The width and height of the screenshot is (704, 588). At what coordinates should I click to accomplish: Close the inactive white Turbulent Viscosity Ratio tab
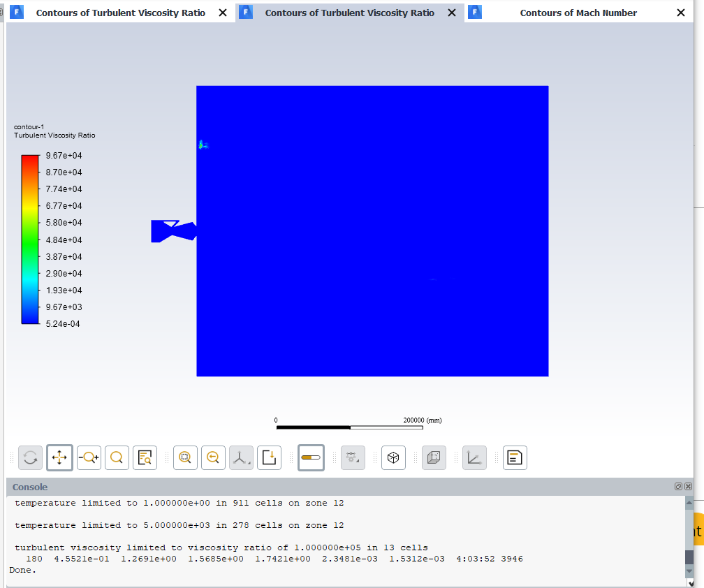pyautogui.click(x=223, y=13)
